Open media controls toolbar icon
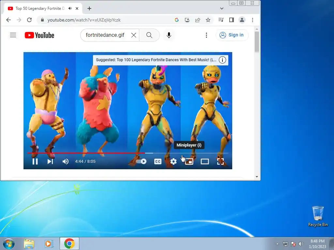This screenshot has height=250, width=334. click(221, 20)
